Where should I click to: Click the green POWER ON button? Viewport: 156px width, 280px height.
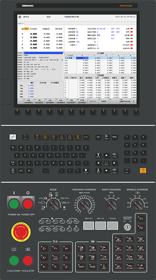(x=14, y=204)
